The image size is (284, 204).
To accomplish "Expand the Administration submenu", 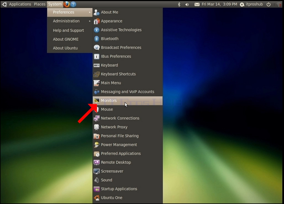I will coord(70,21).
